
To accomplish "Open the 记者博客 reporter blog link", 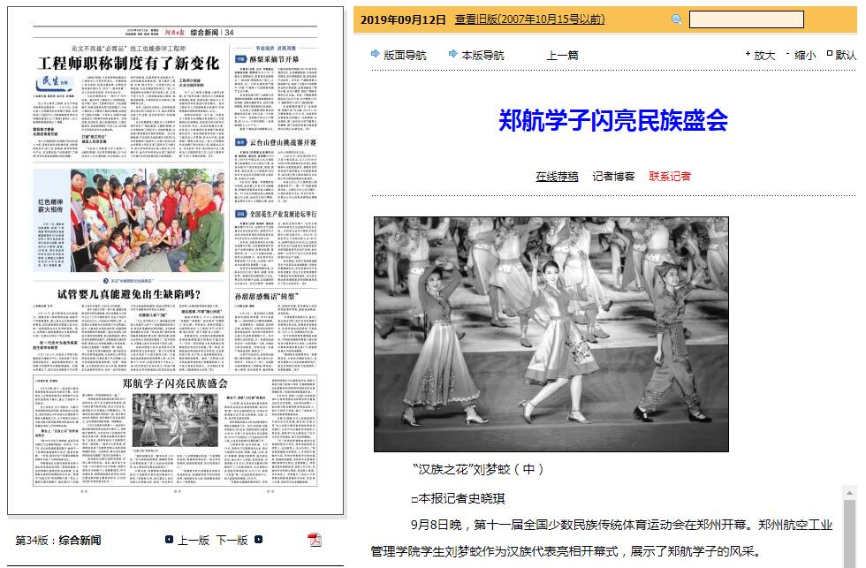I will [613, 176].
